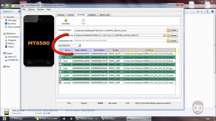This screenshot has height=121, width=216.
Task: Open Organizar dropdown in Explorer
Action: [8, 11]
